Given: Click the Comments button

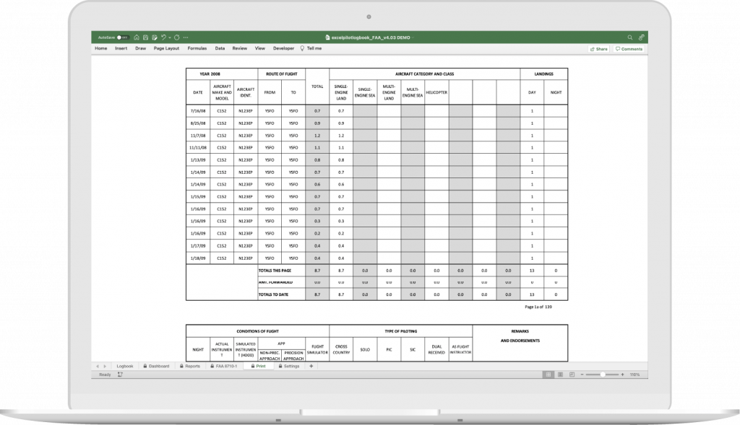Looking at the screenshot, I should 629,49.
